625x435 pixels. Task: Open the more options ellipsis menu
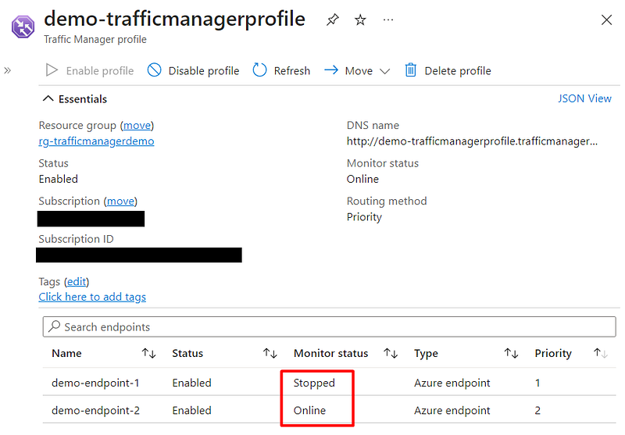pyautogui.click(x=388, y=20)
